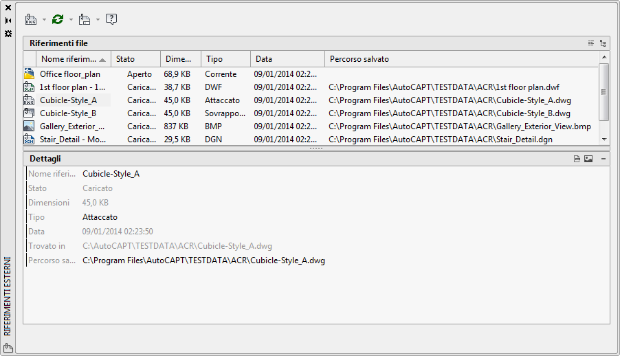
Task: Switch file references to tree view
Action: [x=603, y=43]
